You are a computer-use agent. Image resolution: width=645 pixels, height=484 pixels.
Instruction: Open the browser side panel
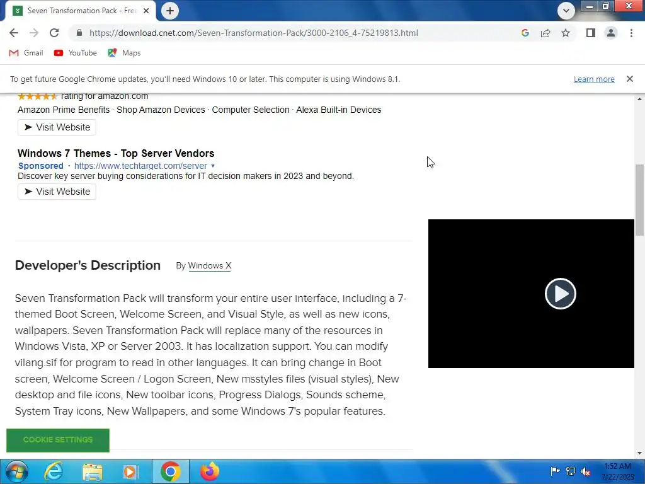pyautogui.click(x=591, y=33)
